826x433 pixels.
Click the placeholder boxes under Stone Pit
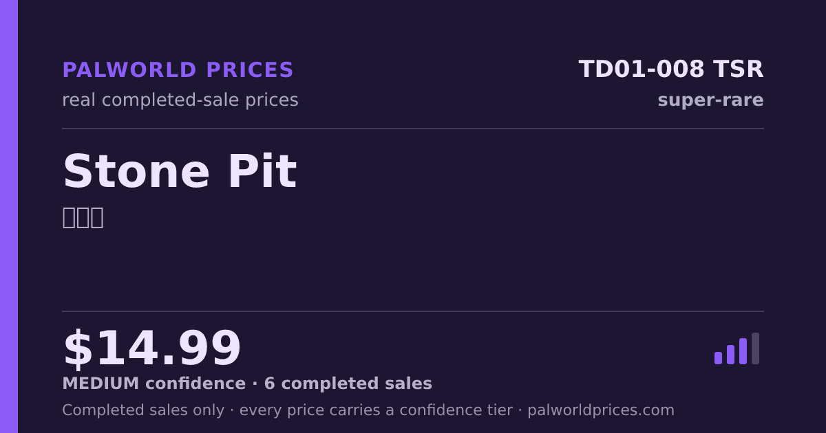(83, 217)
